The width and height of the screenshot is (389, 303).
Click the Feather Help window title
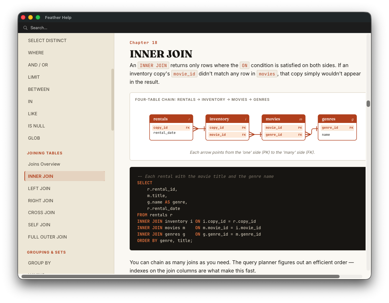58,18
